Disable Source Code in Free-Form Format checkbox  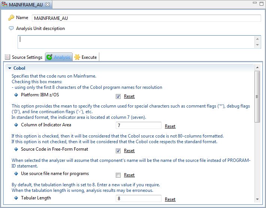118,151
